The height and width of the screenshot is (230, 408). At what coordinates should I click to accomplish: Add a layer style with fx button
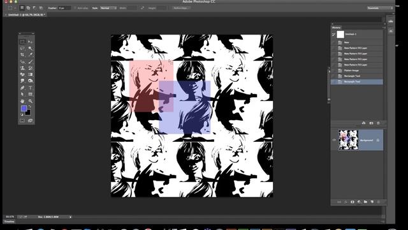pyautogui.click(x=346, y=202)
